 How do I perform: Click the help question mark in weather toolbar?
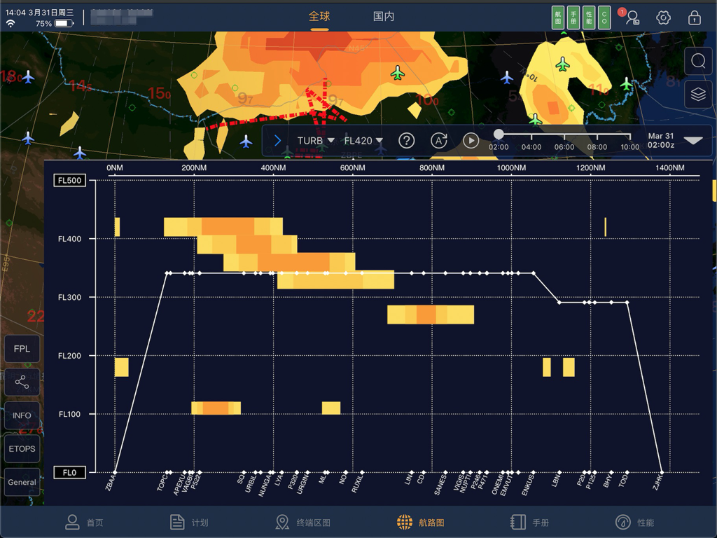[x=407, y=140]
